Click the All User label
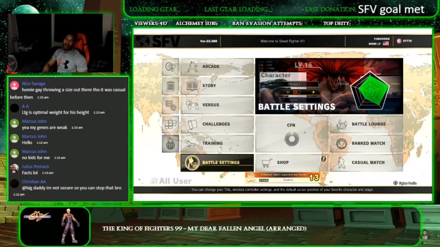Screen dimensions: 440x247 (171, 181)
